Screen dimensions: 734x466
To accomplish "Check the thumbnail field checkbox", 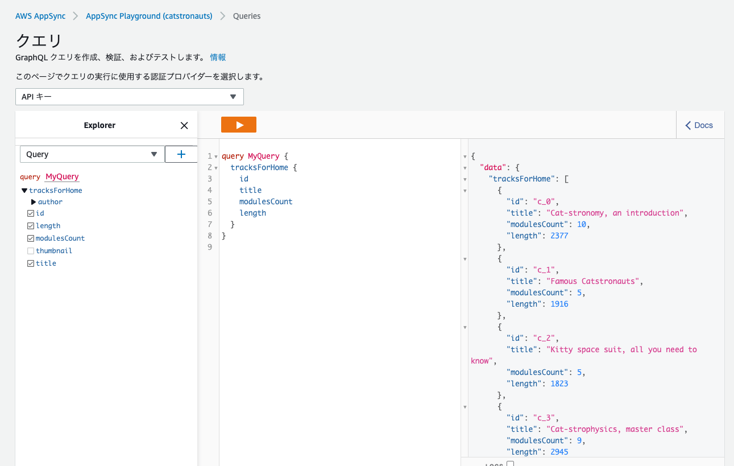I will tap(31, 251).
